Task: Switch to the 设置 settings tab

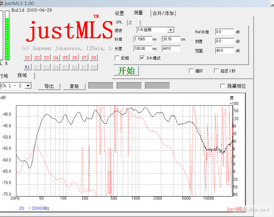Action: coord(120,13)
